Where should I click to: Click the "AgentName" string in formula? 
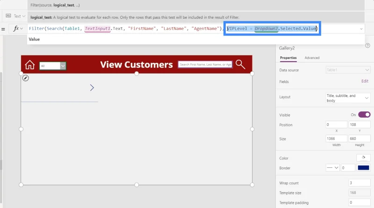[205, 28]
